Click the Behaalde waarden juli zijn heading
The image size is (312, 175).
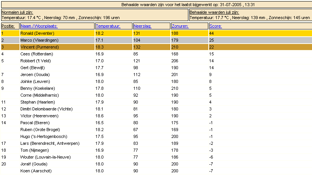click(214, 12)
